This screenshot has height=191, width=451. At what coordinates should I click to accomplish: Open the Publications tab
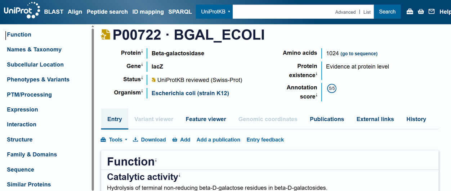(x=327, y=119)
